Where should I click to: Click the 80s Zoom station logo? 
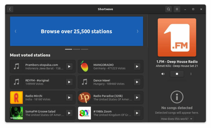pyautogui.click(x=84, y=113)
